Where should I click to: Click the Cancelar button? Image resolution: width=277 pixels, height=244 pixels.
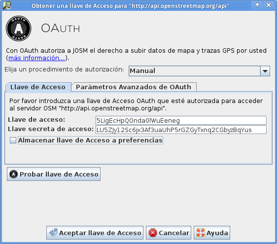(x=169, y=233)
